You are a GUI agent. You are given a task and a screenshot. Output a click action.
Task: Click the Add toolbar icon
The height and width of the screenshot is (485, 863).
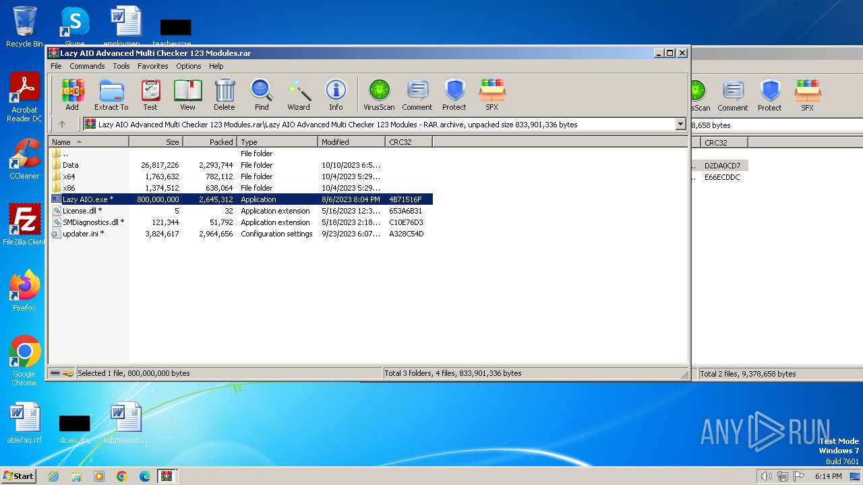pyautogui.click(x=72, y=95)
